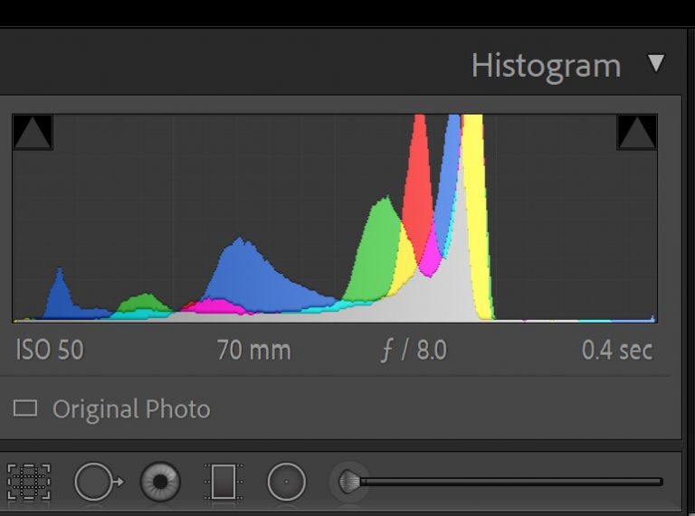Enable the Original Photo checkbox
695x516 pixels.
click(x=25, y=408)
